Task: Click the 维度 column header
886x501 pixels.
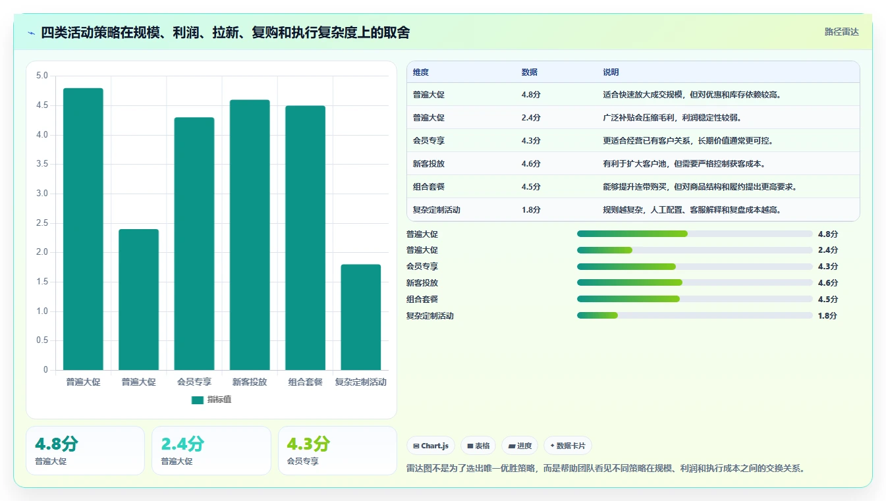Action: click(421, 72)
